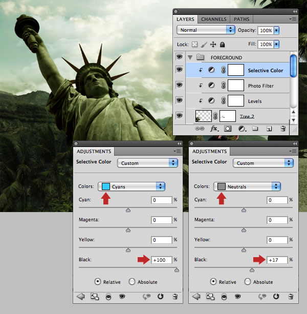Black value field showing +100
Image resolution: width=307 pixels, height=314 pixels.
click(x=162, y=260)
